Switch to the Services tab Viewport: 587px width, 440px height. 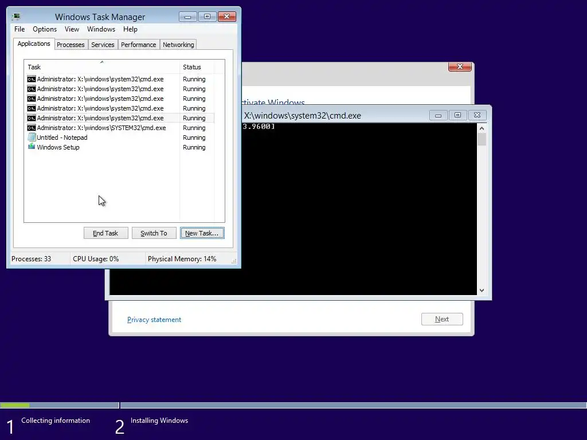coord(103,45)
